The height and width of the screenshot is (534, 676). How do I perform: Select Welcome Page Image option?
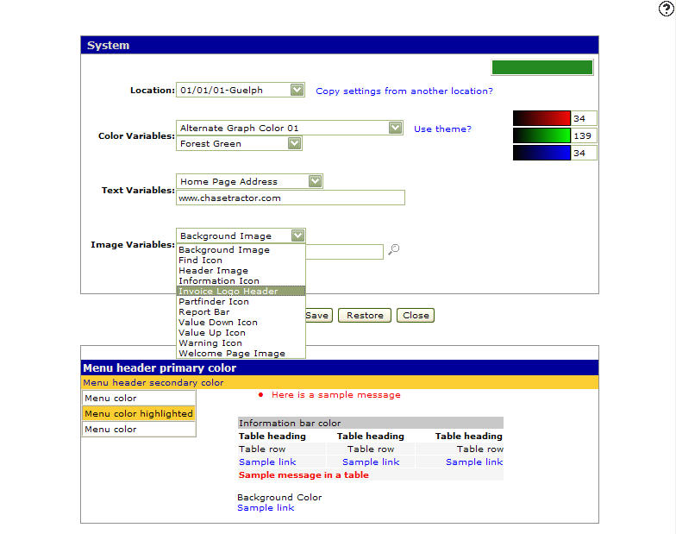point(241,354)
